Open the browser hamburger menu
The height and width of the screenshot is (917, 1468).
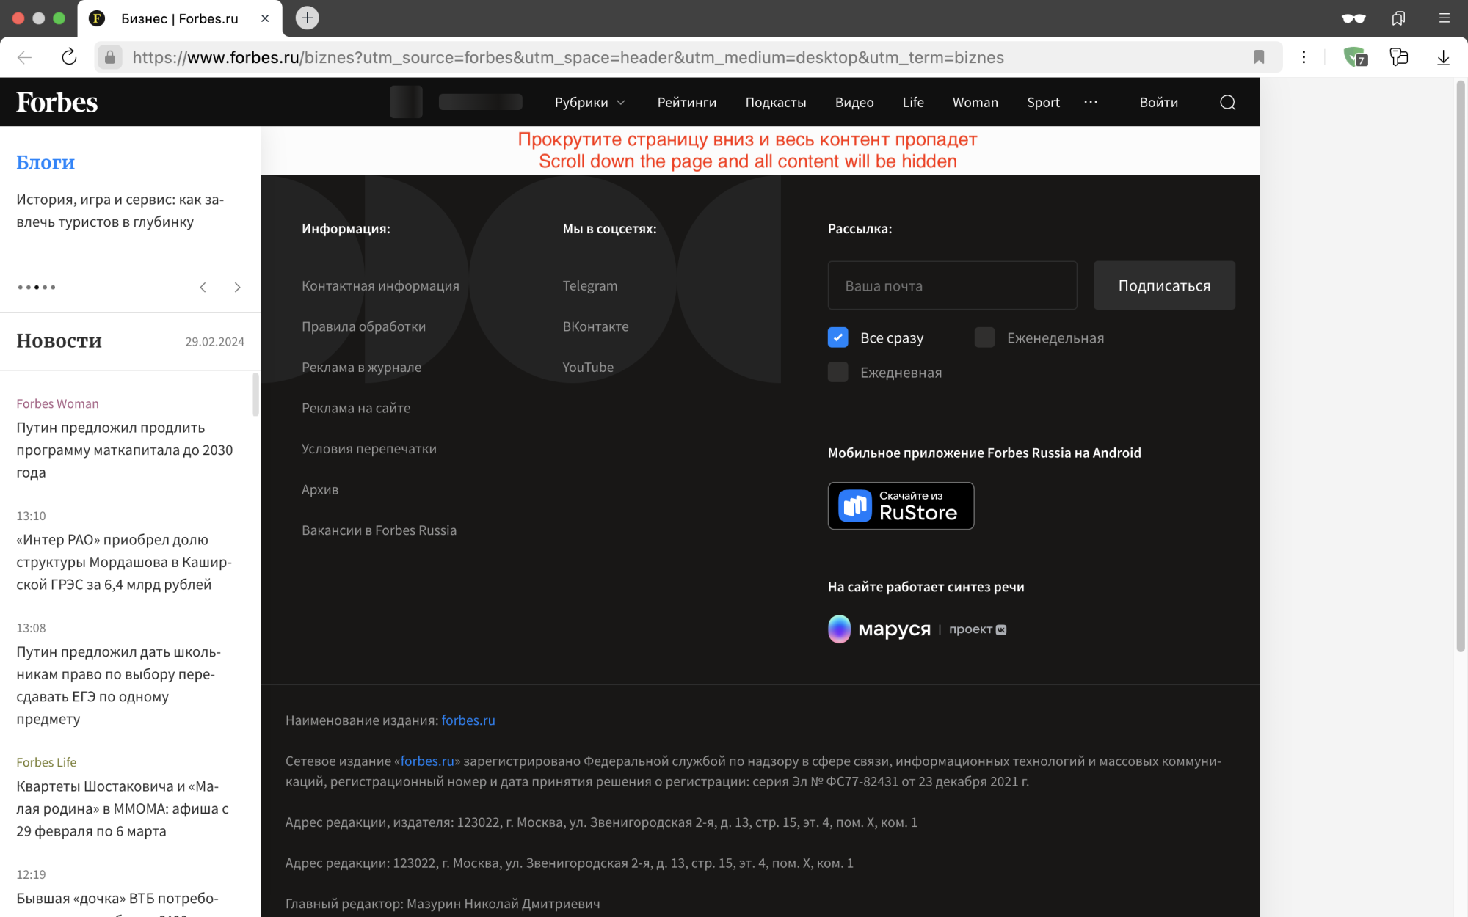1444,18
